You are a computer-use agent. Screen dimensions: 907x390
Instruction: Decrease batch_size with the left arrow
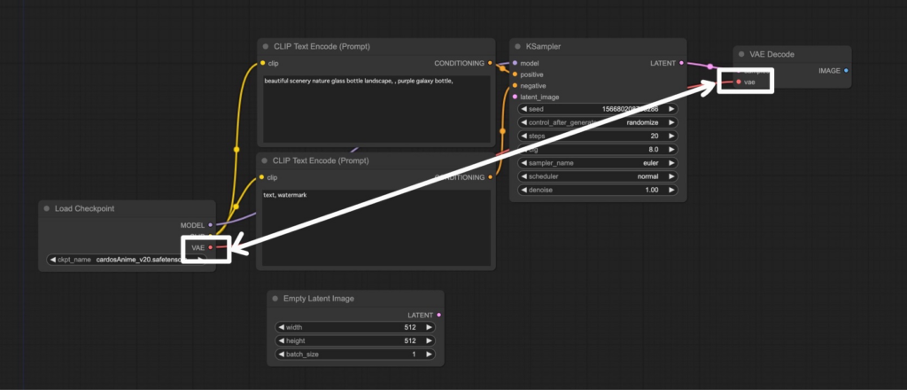tap(281, 355)
